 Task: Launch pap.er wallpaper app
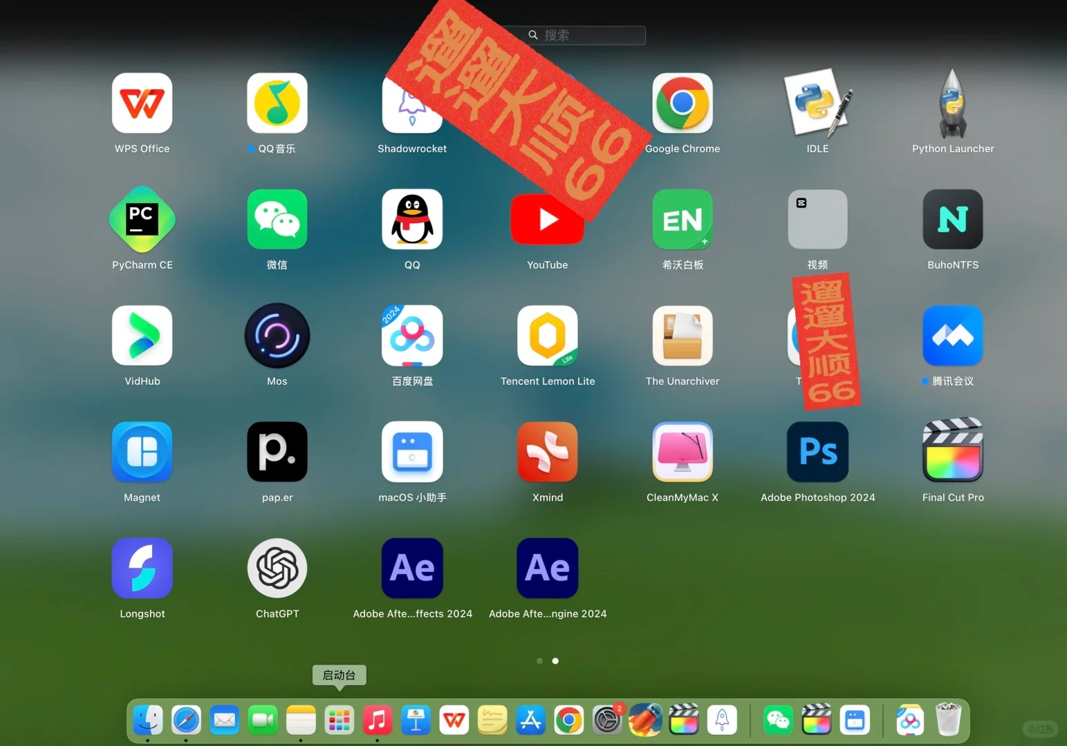pos(277,452)
